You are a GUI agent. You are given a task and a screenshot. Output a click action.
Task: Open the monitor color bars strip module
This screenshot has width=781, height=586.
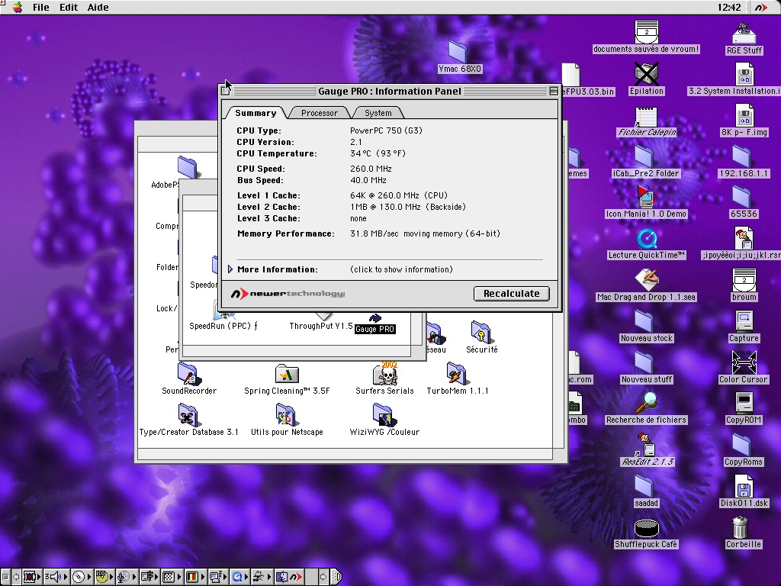195,577
